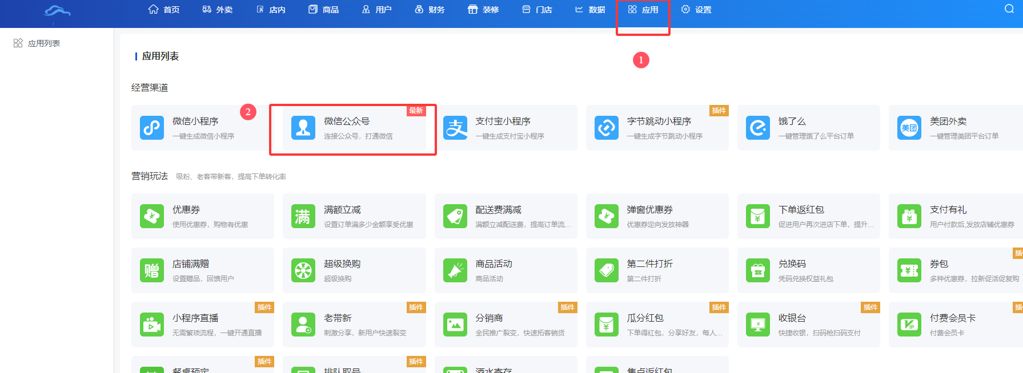Click the 小程序直播 camera icon

152,325
